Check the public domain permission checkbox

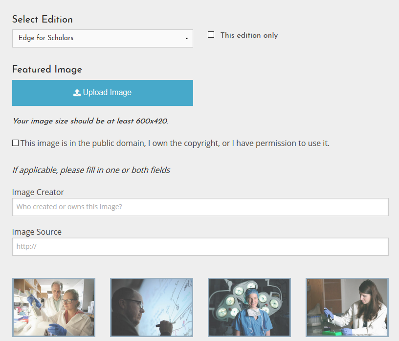click(x=16, y=143)
